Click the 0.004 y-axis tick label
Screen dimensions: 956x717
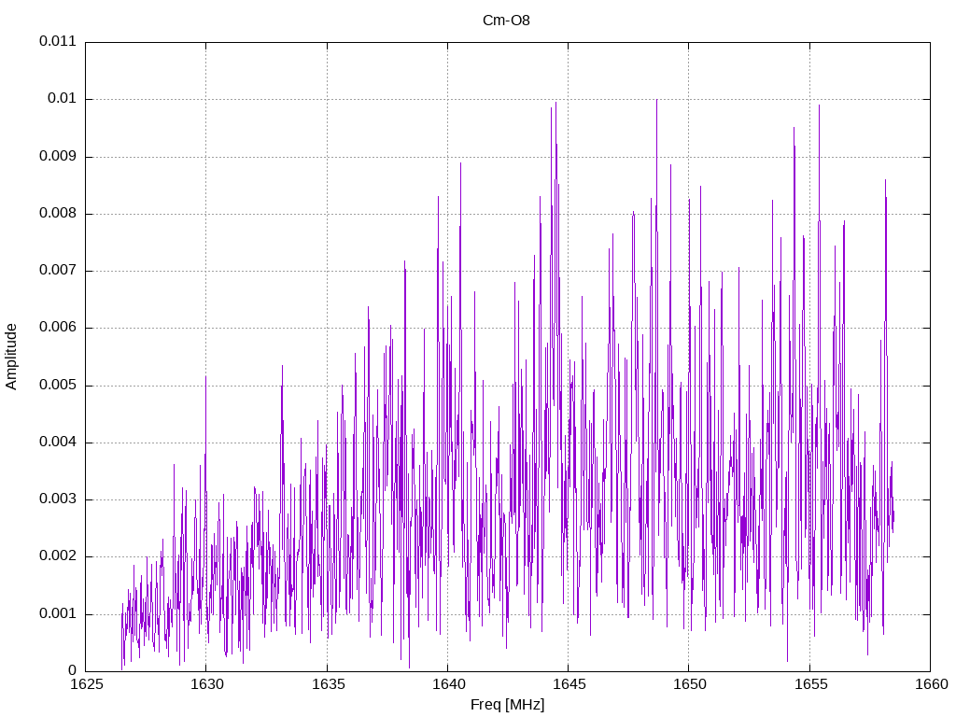[x=58, y=442]
